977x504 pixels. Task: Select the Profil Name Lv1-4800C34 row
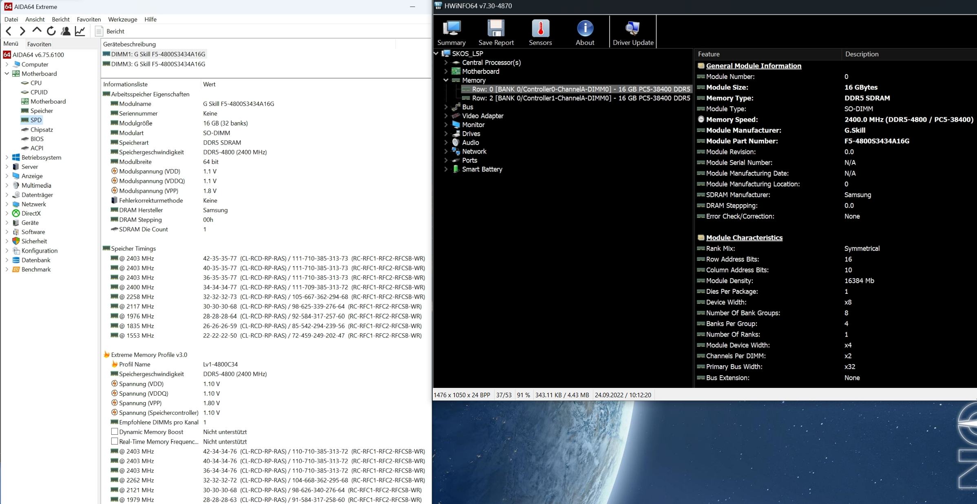pos(265,364)
